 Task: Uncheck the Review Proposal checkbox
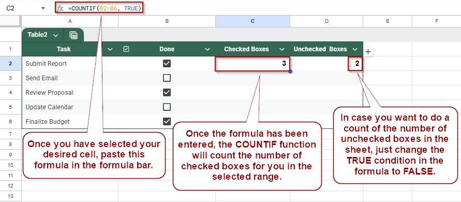pyautogui.click(x=167, y=93)
